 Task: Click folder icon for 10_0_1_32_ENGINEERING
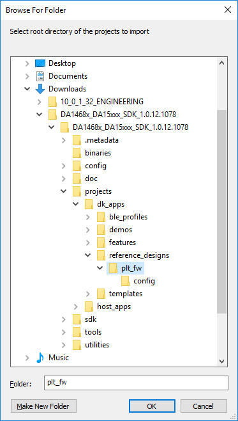coord(52,102)
